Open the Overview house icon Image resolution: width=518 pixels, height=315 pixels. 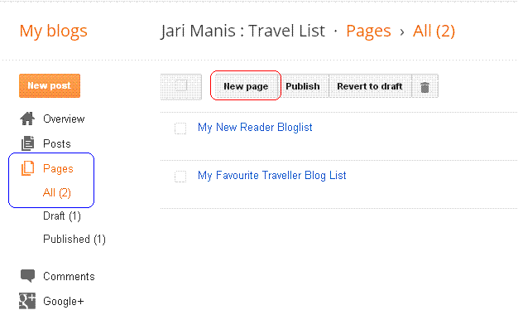(27, 119)
